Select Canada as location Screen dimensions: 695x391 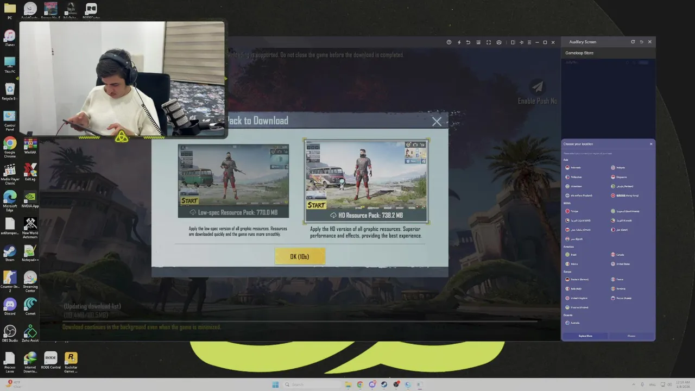(618, 255)
